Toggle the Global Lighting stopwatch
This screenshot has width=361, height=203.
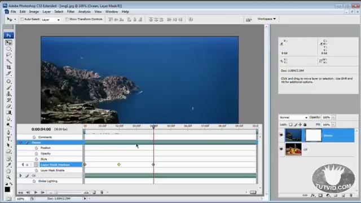(34, 181)
